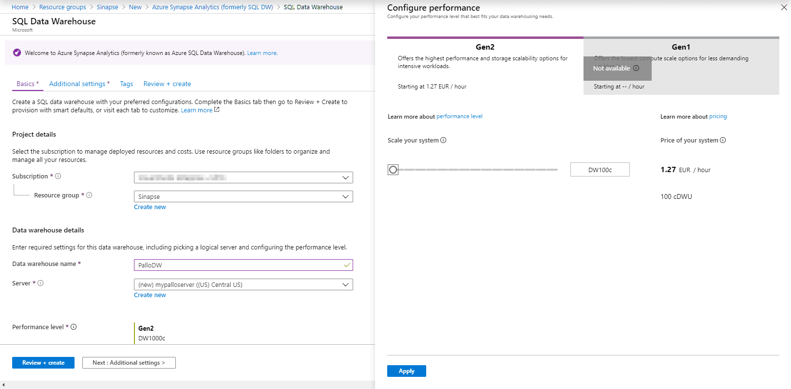Click Azure Synapse Analytics breadcrumb
Screen dimensions: 791x389
pos(212,7)
